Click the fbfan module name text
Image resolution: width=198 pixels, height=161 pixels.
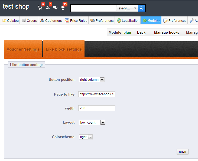[x=127, y=32]
